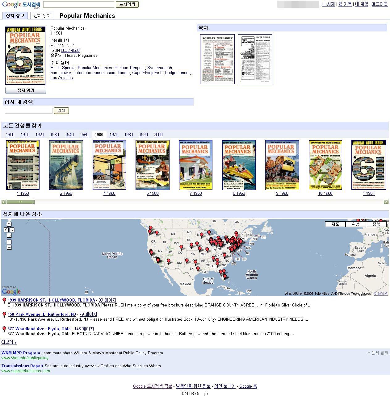Open the 2 1960 issue cover
Viewport: 390px width, 396px height.
tap(66, 165)
